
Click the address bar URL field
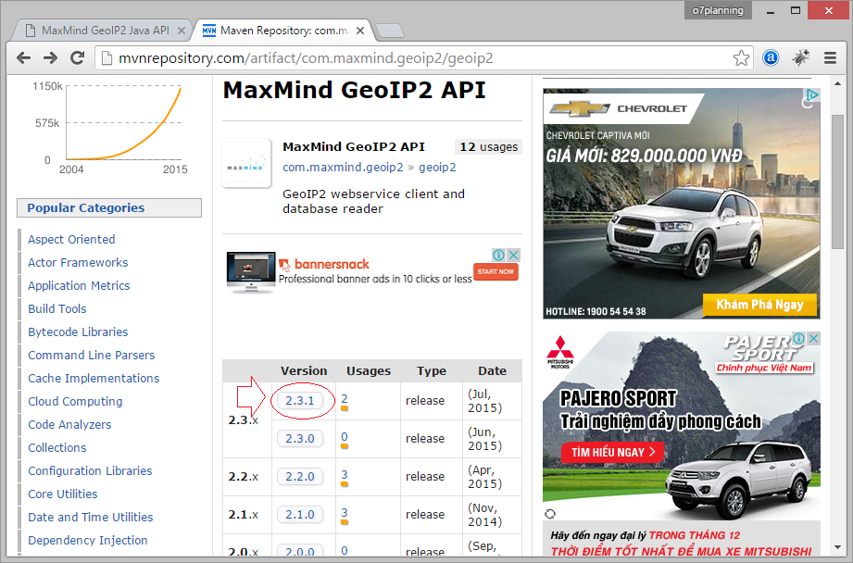pyautogui.click(x=424, y=58)
